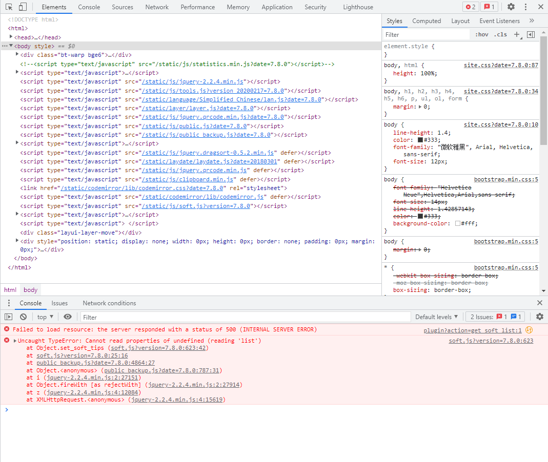The image size is (548, 462).
Task: Click the #fff background-color swatch
Action: pyautogui.click(x=457, y=223)
